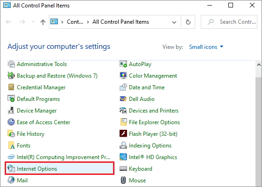The height and width of the screenshot is (187, 262).
Task: Open the Fonts link
Action: (23, 146)
